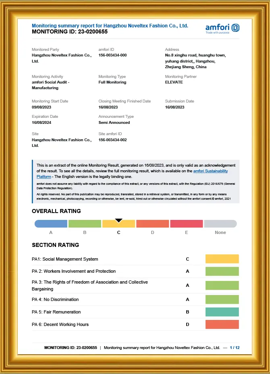The image size is (270, 374).
Task: Click the blue A overall rating segment
Action: 51,224
